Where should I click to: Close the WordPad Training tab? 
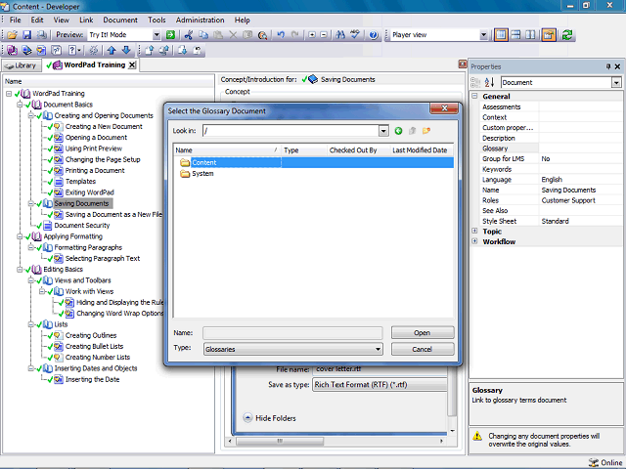pos(132,65)
